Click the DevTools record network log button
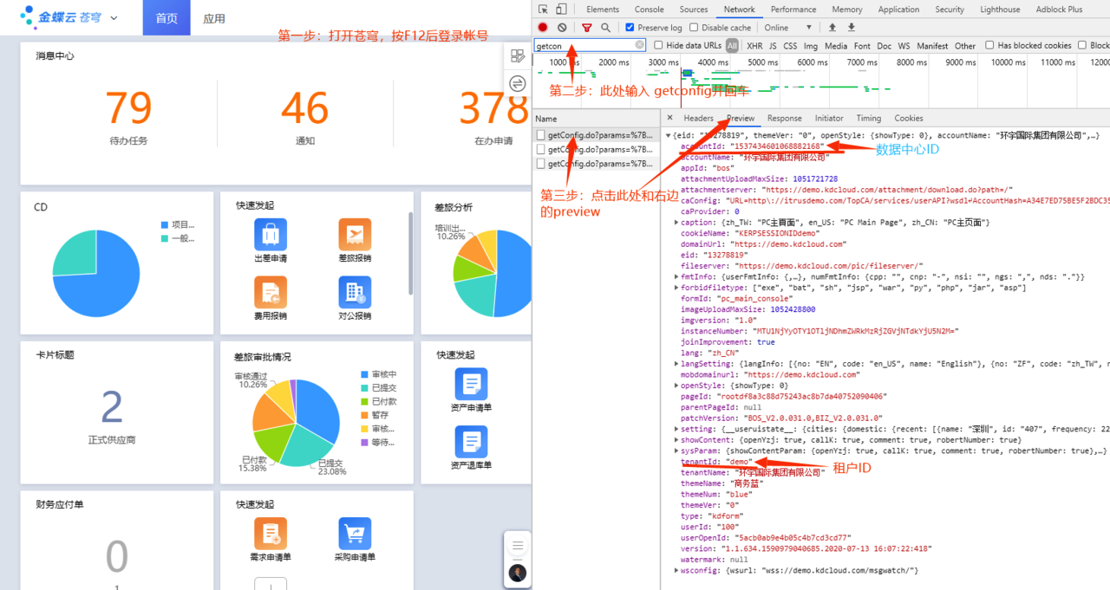 tap(544, 28)
